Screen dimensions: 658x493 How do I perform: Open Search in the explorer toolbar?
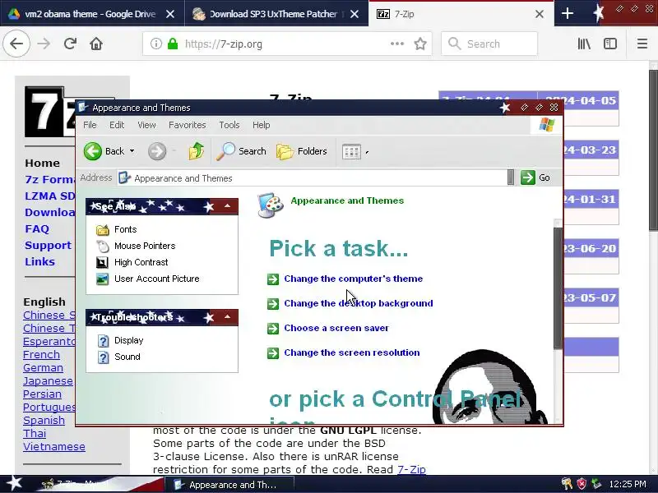click(241, 151)
